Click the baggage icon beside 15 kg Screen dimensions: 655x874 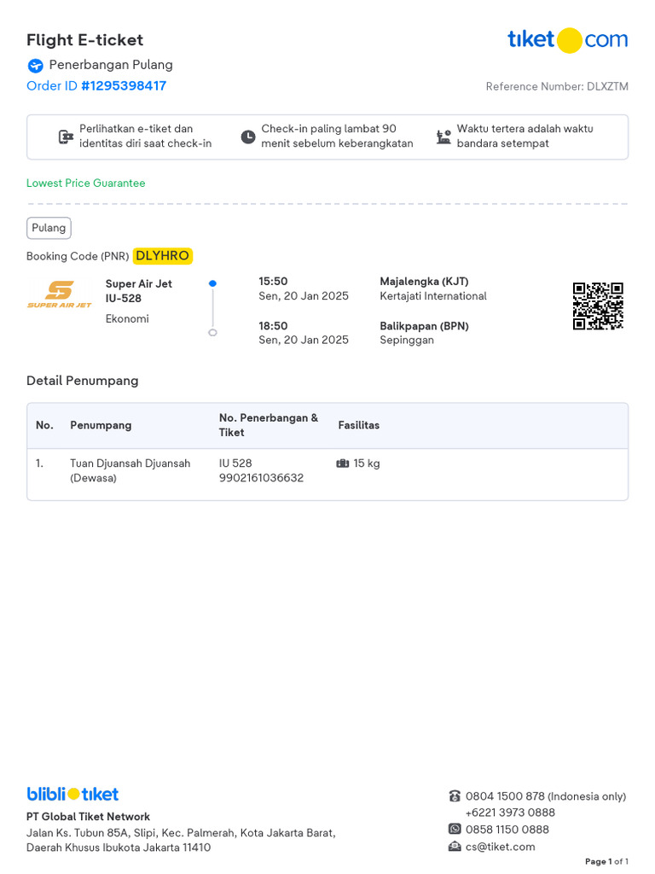pos(343,463)
